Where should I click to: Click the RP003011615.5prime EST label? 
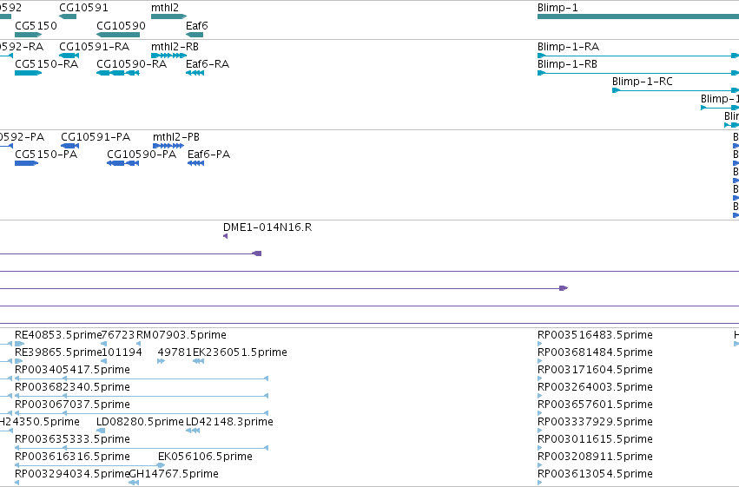[595, 439]
